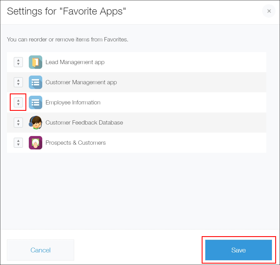Move Employee Information up one position
This screenshot has width=280, height=265.
coord(18,101)
